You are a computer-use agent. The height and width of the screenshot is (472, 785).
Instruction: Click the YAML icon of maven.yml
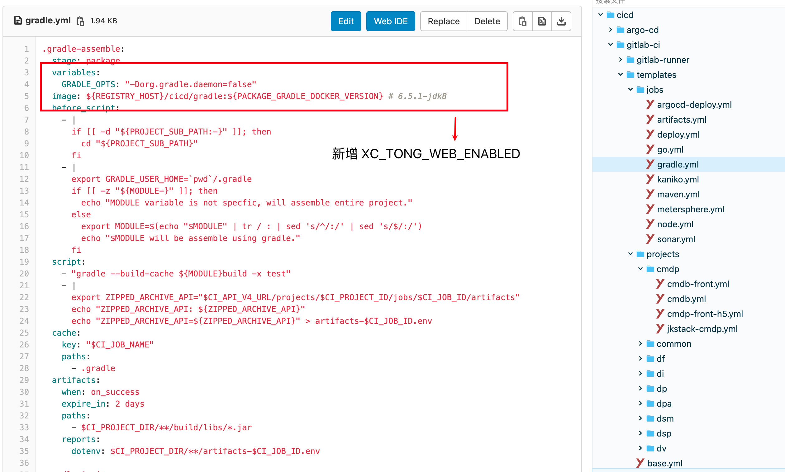click(x=650, y=194)
